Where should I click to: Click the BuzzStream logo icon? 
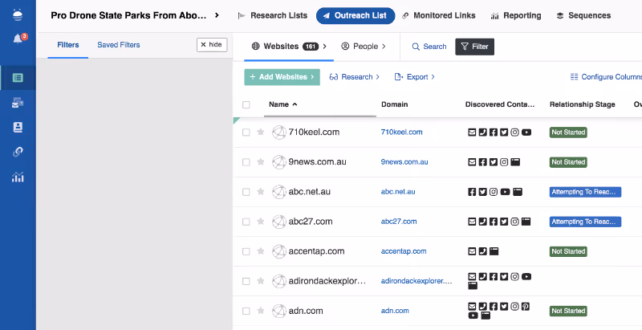18,15
